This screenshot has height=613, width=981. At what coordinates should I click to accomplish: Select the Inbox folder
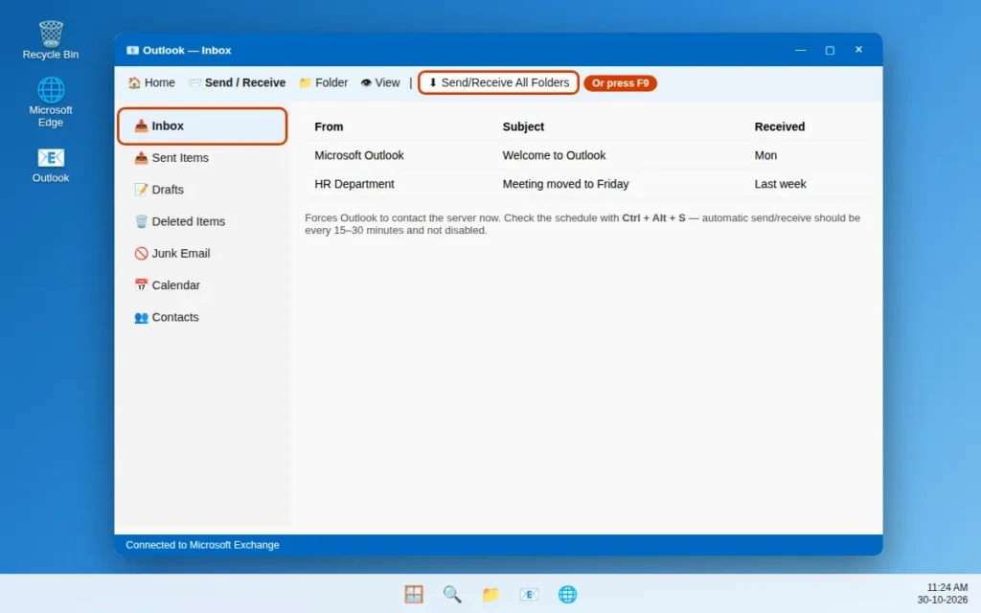[x=202, y=125]
